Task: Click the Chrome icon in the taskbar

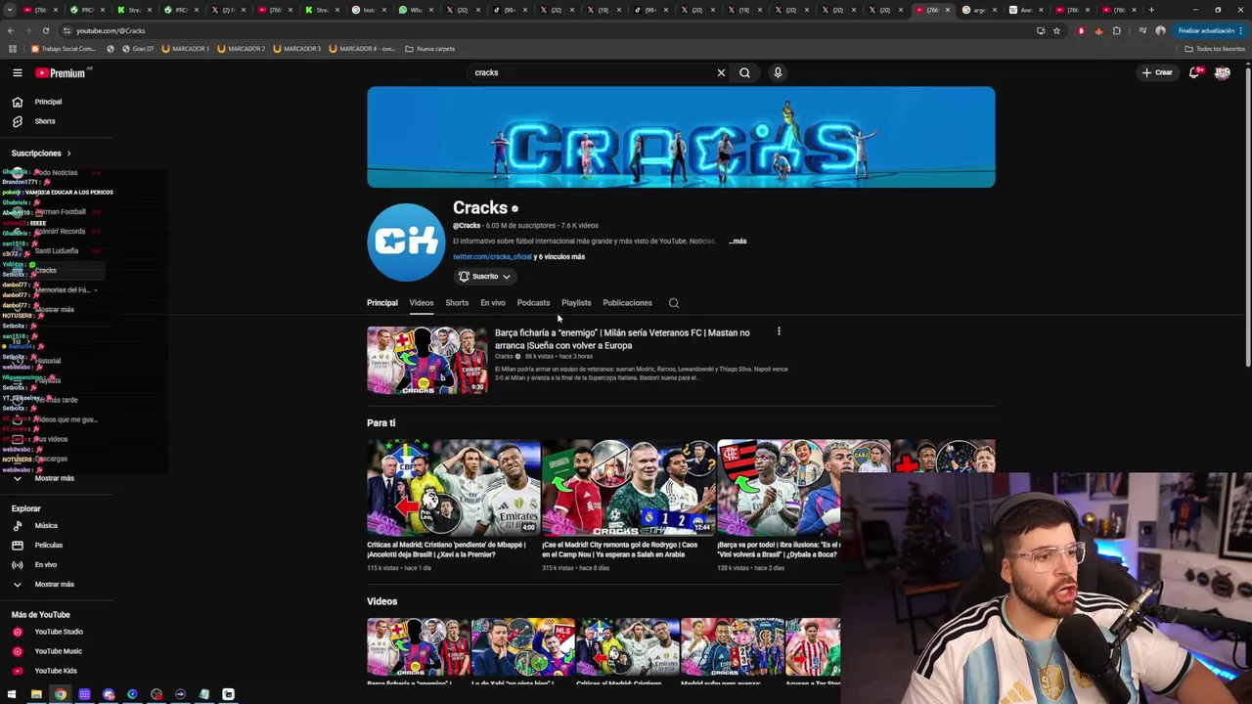Action: [x=61, y=694]
